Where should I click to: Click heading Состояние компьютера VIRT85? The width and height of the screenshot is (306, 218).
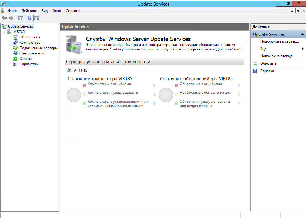pyautogui.click(x=100, y=79)
